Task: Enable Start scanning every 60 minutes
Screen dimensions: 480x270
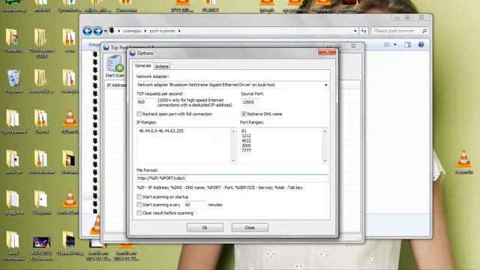Action: [139, 205]
